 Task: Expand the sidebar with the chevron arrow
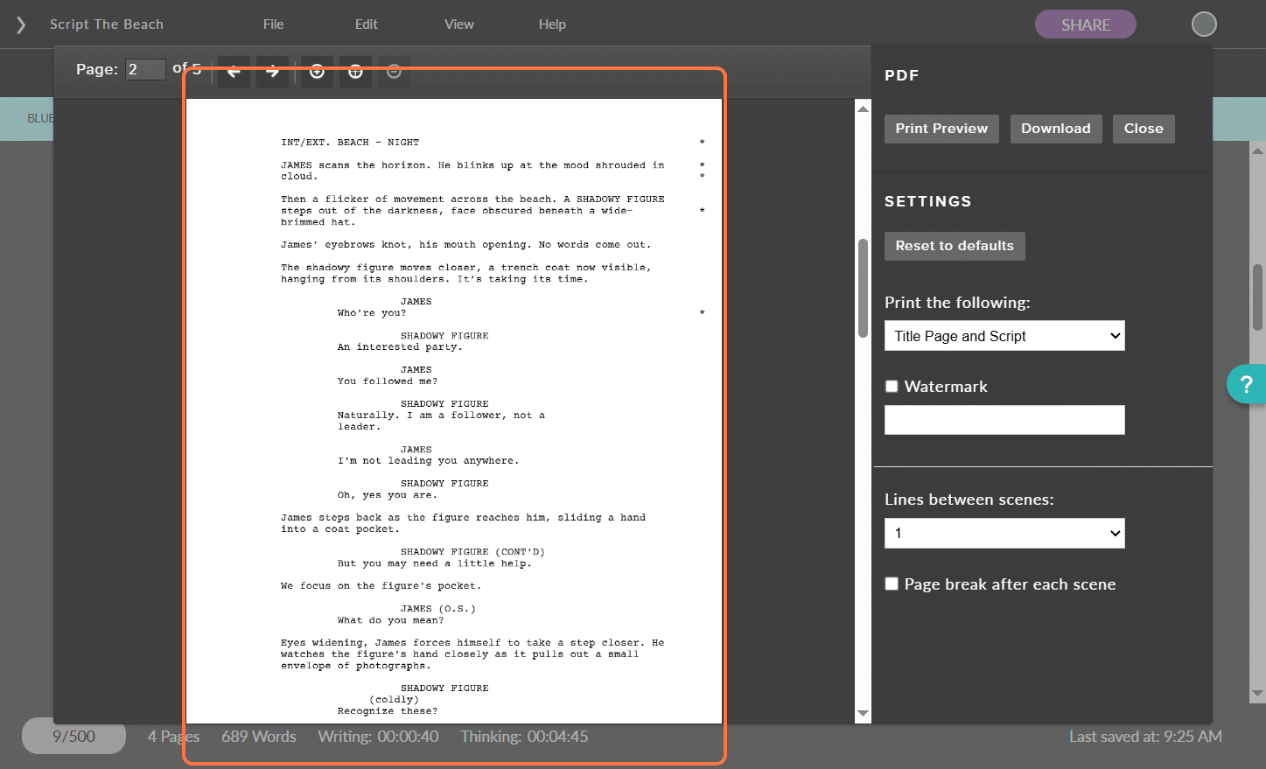19,24
